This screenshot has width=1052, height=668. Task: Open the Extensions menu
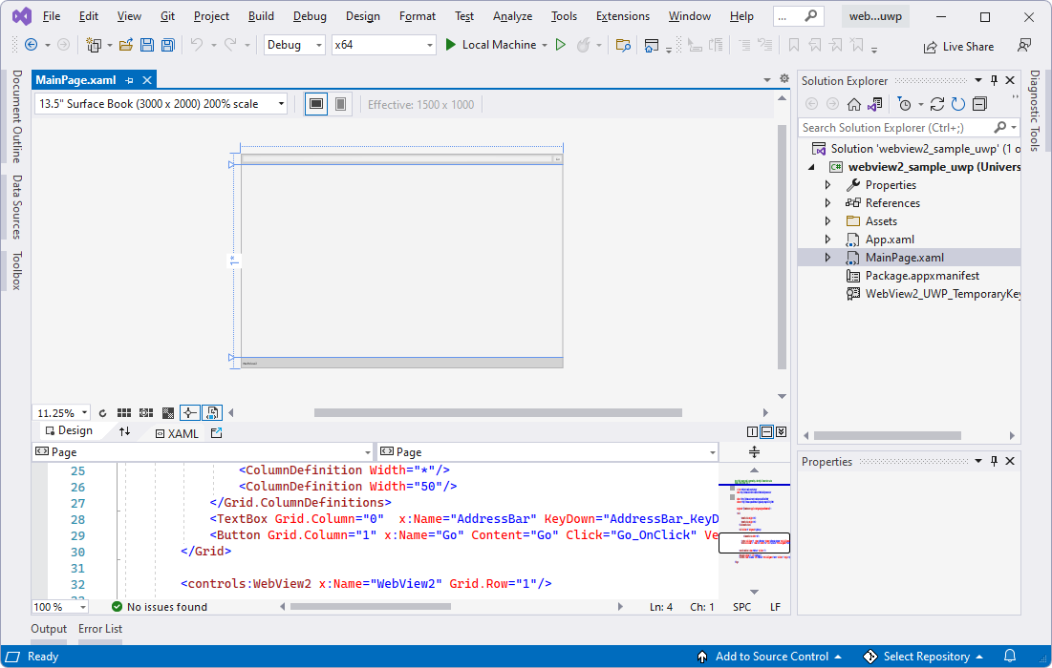click(x=622, y=15)
